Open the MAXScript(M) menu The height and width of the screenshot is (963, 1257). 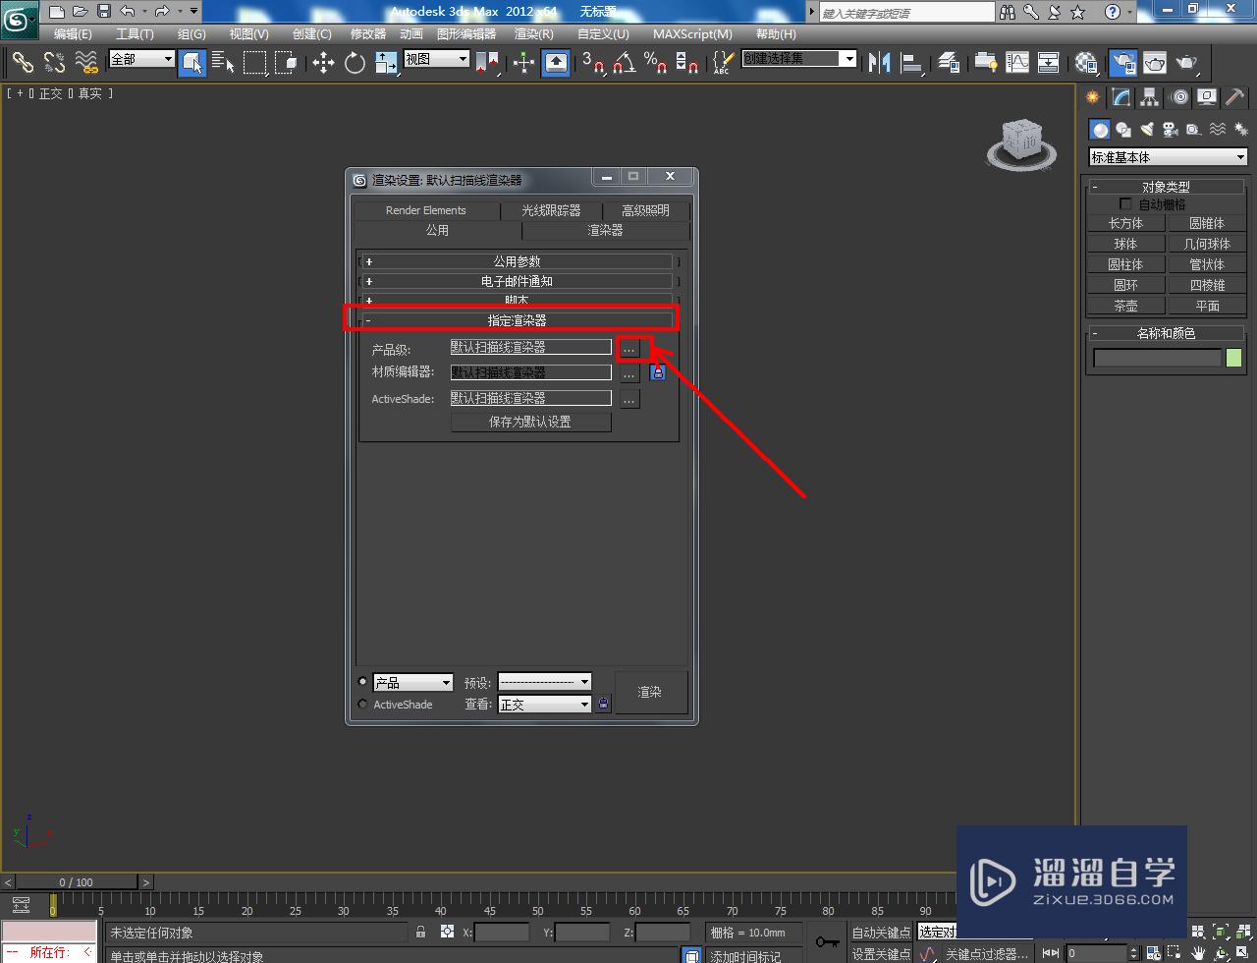(692, 33)
